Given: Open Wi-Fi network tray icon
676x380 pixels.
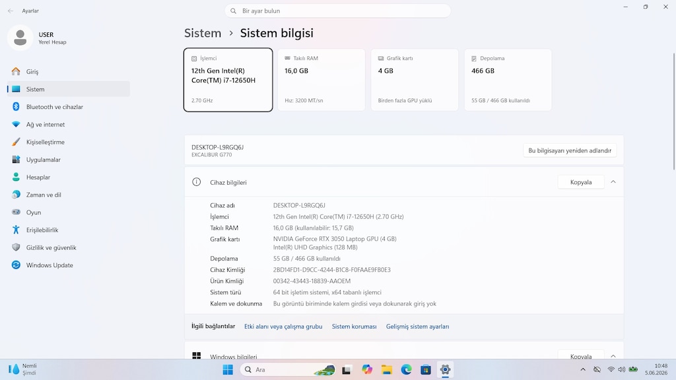Looking at the screenshot, I should click(x=611, y=369).
